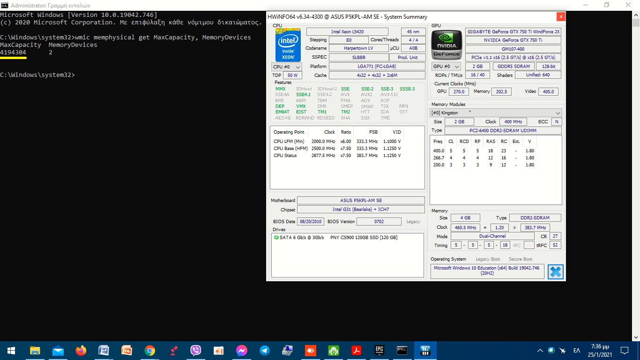Viewport: 640px width, 360px height.
Task: Launch Google Chrome from taskbar
Action: [x=149, y=350]
